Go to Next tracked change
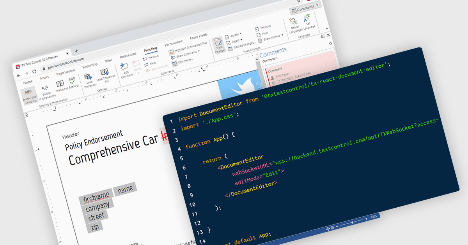Viewport: 468px width, 245px height. (262, 33)
